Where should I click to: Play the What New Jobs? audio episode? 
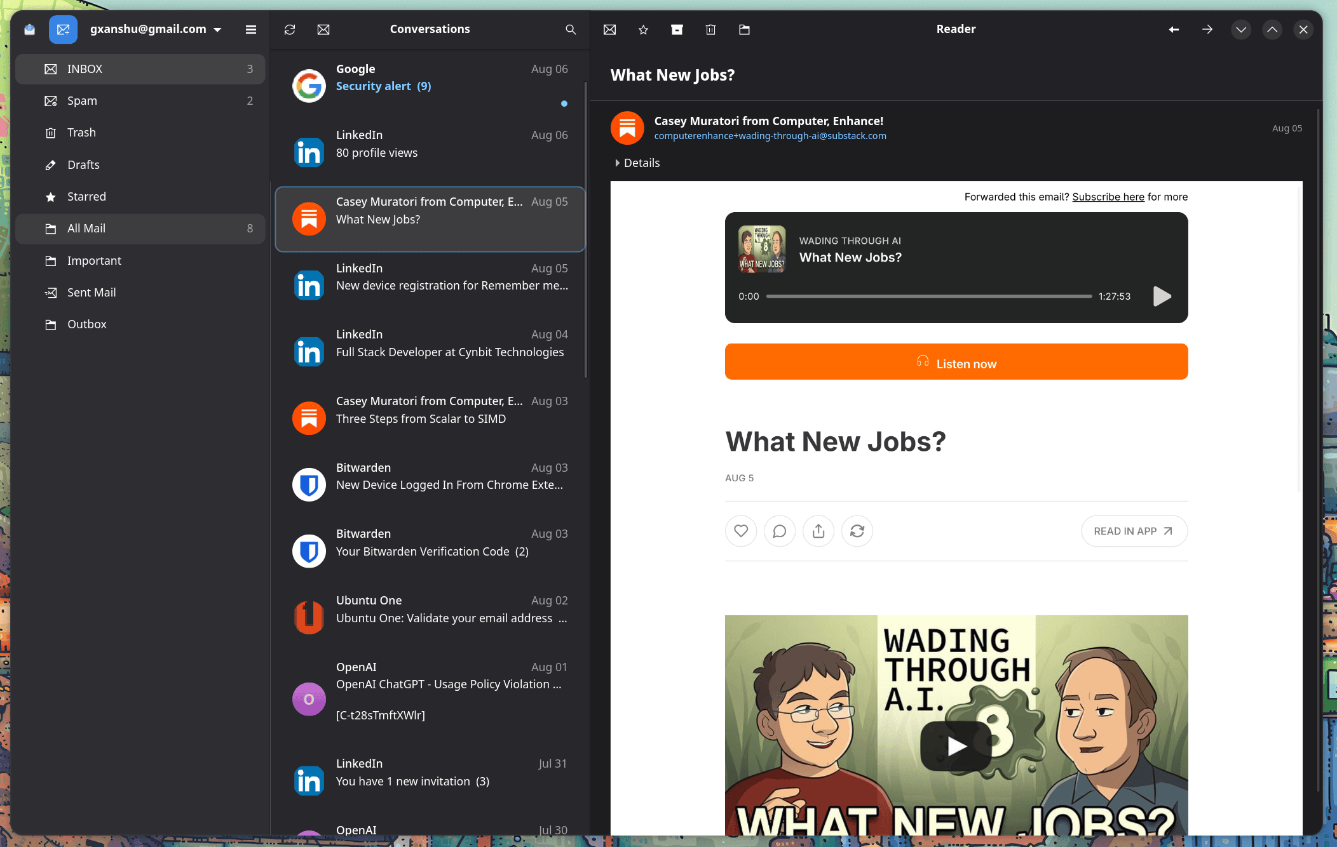(x=1162, y=296)
